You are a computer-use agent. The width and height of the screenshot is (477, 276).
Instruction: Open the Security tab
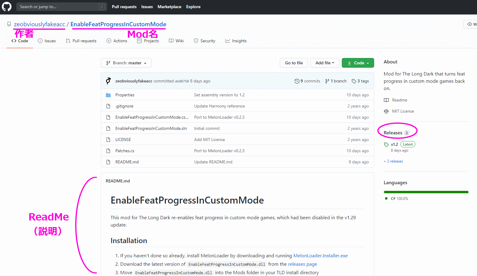click(204, 41)
